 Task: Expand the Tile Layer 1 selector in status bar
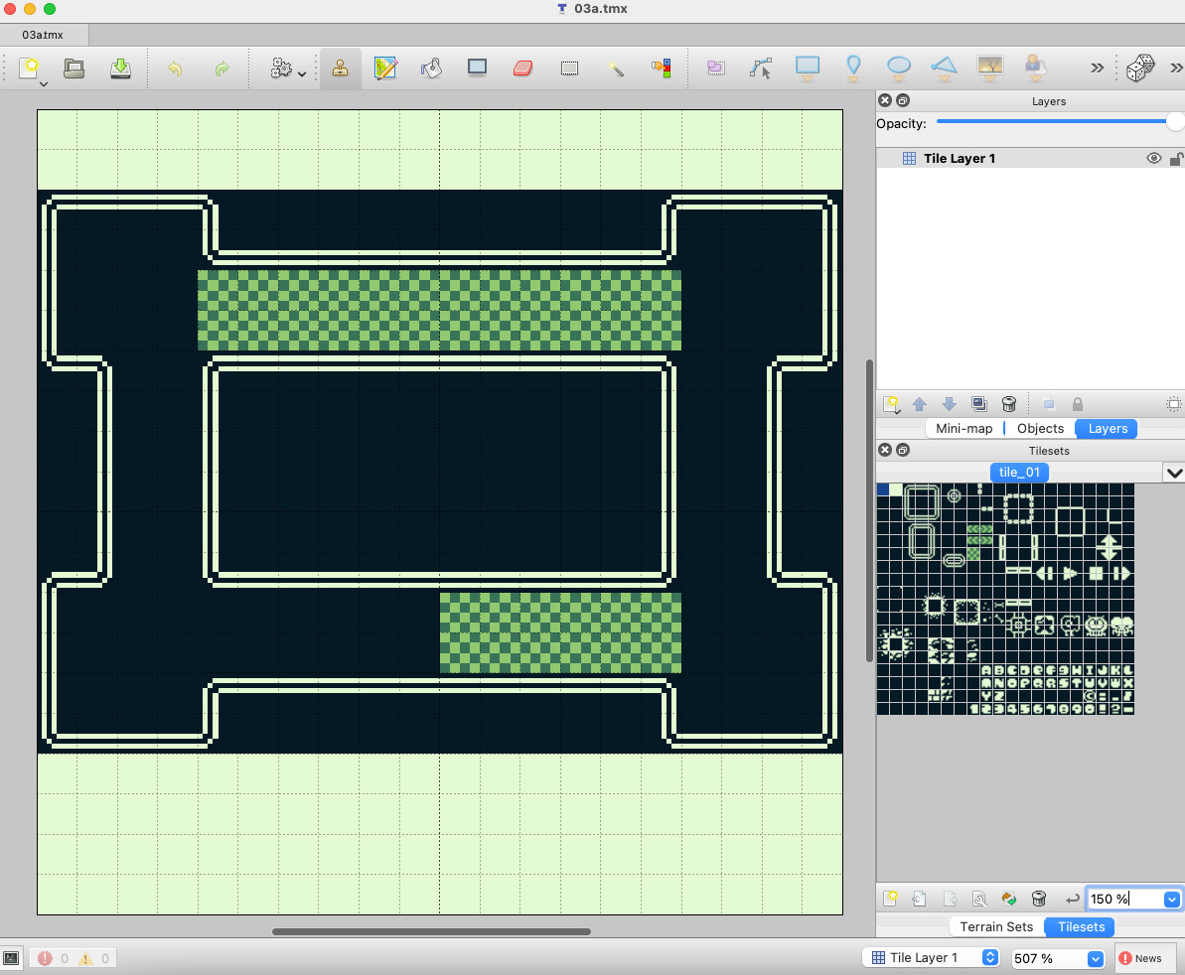pos(989,958)
